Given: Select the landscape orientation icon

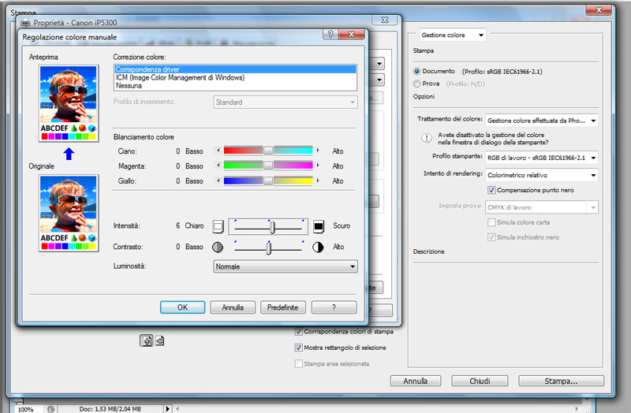Looking at the screenshot, I should pyautogui.click(x=159, y=340).
